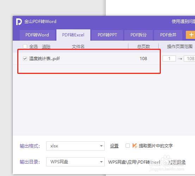Image resolution: width=195 pixels, height=176 pixels.
Task: Click the end page field showing 108
Action: click(x=189, y=58)
